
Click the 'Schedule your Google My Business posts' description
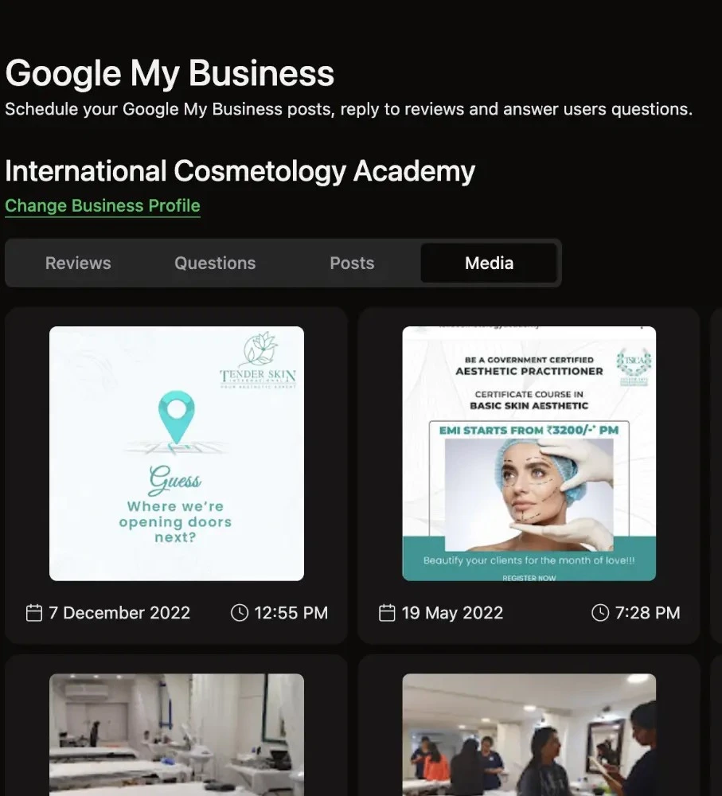tap(349, 109)
